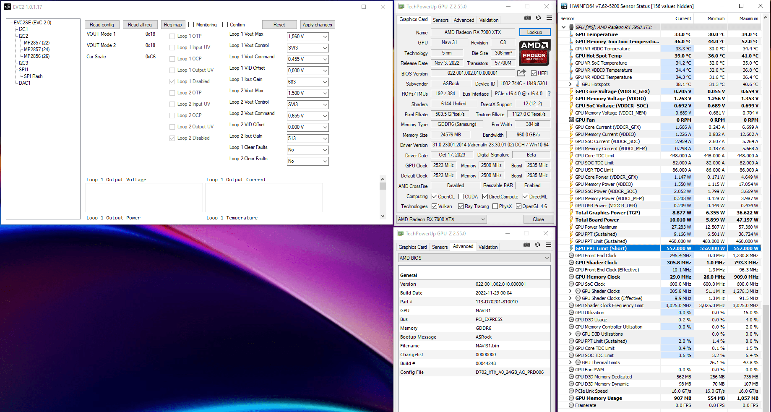The image size is (771, 412).
Task: Click the GPU Shader Clock icon in HWiNFO
Action: [571, 263]
